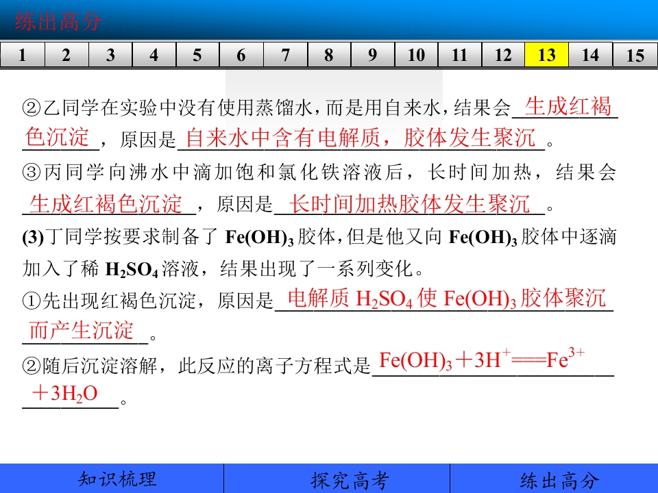The image size is (658, 493).
Task: Select question tab 11
Action: click(x=460, y=55)
